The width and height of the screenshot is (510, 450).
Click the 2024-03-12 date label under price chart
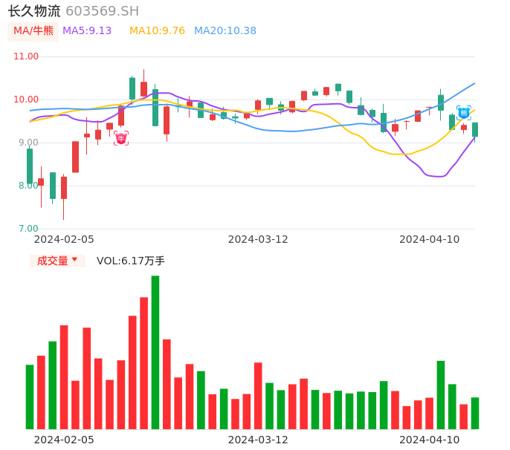click(258, 239)
